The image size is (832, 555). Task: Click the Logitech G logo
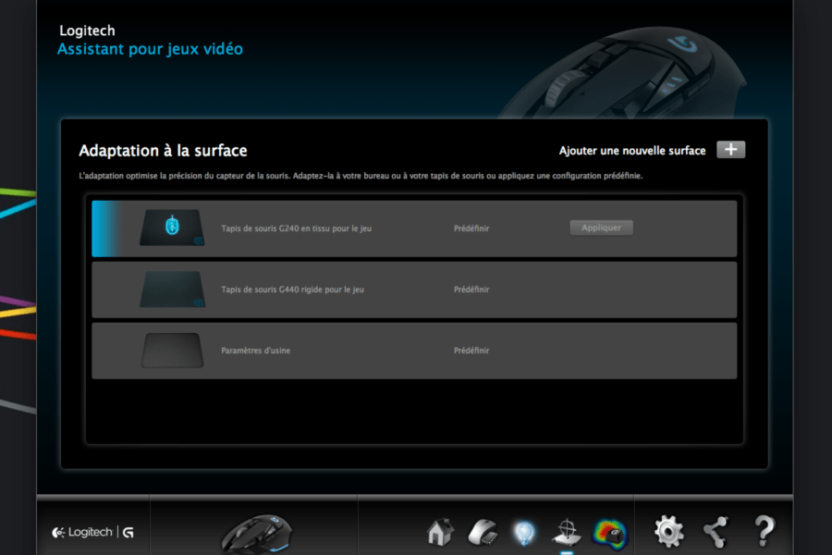coord(92,532)
